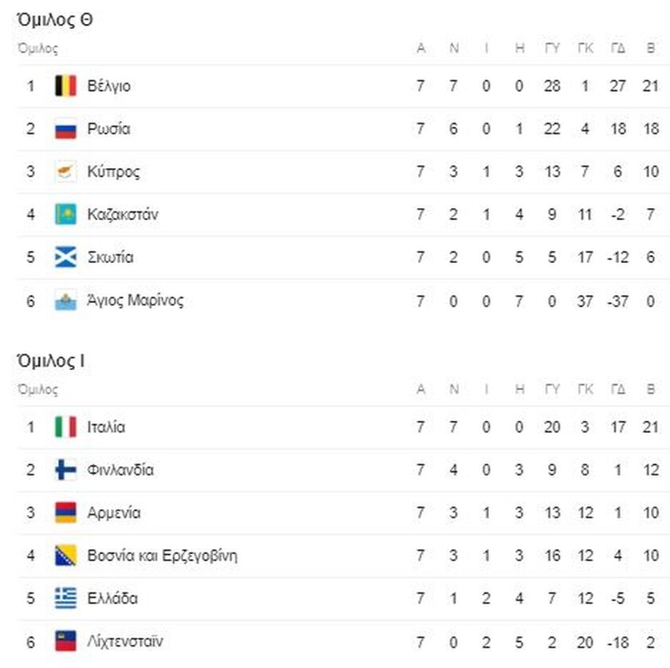This screenshot has width=670, height=668.
Task: Click the San Marino flag icon
Action: [x=65, y=301]
